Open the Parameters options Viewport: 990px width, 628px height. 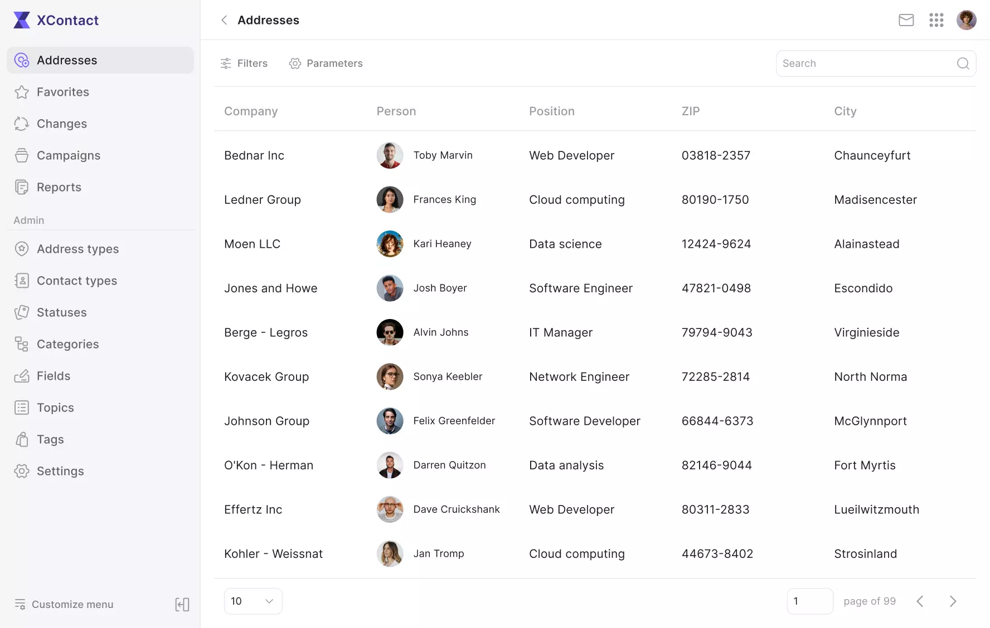pyautogui.click(x=326, y=63)
